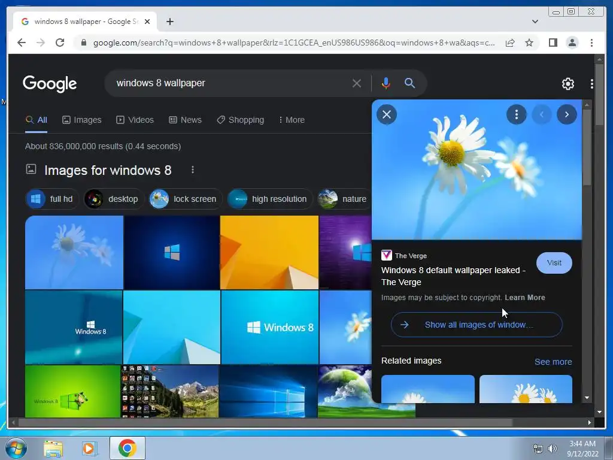The image size is (613, 460).
Task: Click See more related images
Action: click(x=553, y=362)
